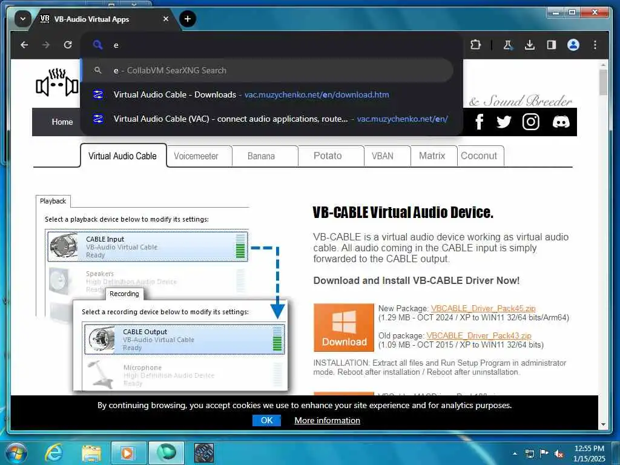
Task: Click the CABLE Output recording device image
Action: pyautogui.click(x=101, y=339)
